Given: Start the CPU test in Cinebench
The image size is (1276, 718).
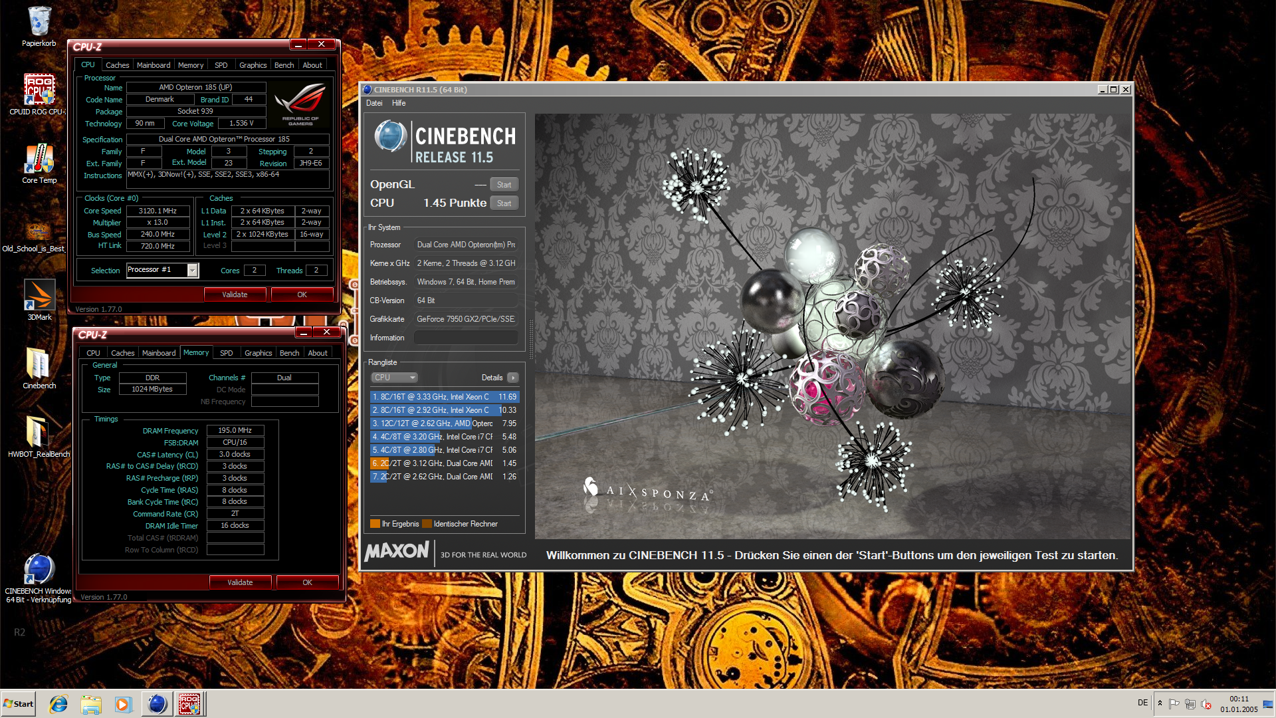Looking at the screenshot, I should (x=504, y=203).
